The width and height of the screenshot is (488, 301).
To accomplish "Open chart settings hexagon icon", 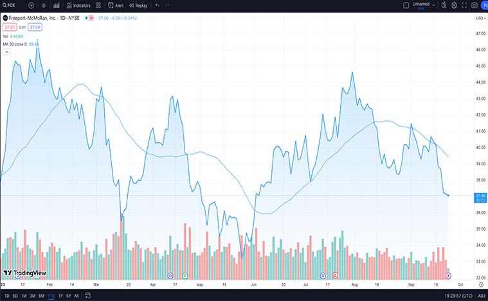I will click(x=454, y=5).
